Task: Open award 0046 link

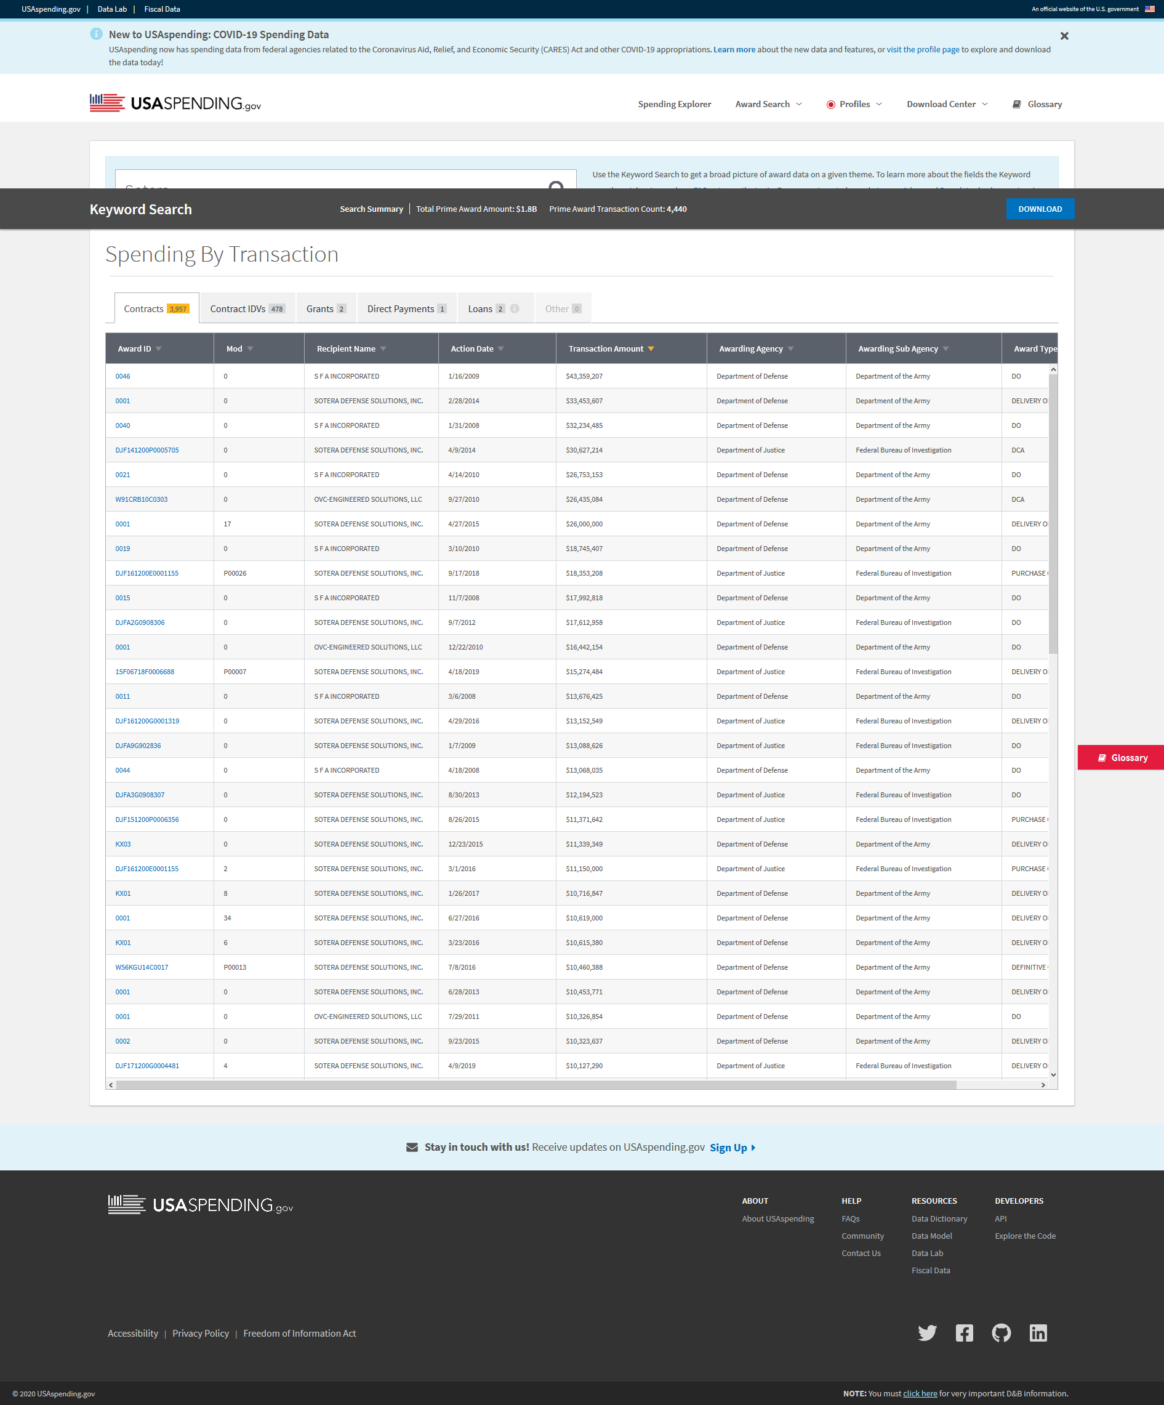Action: (x=122, y=377)
